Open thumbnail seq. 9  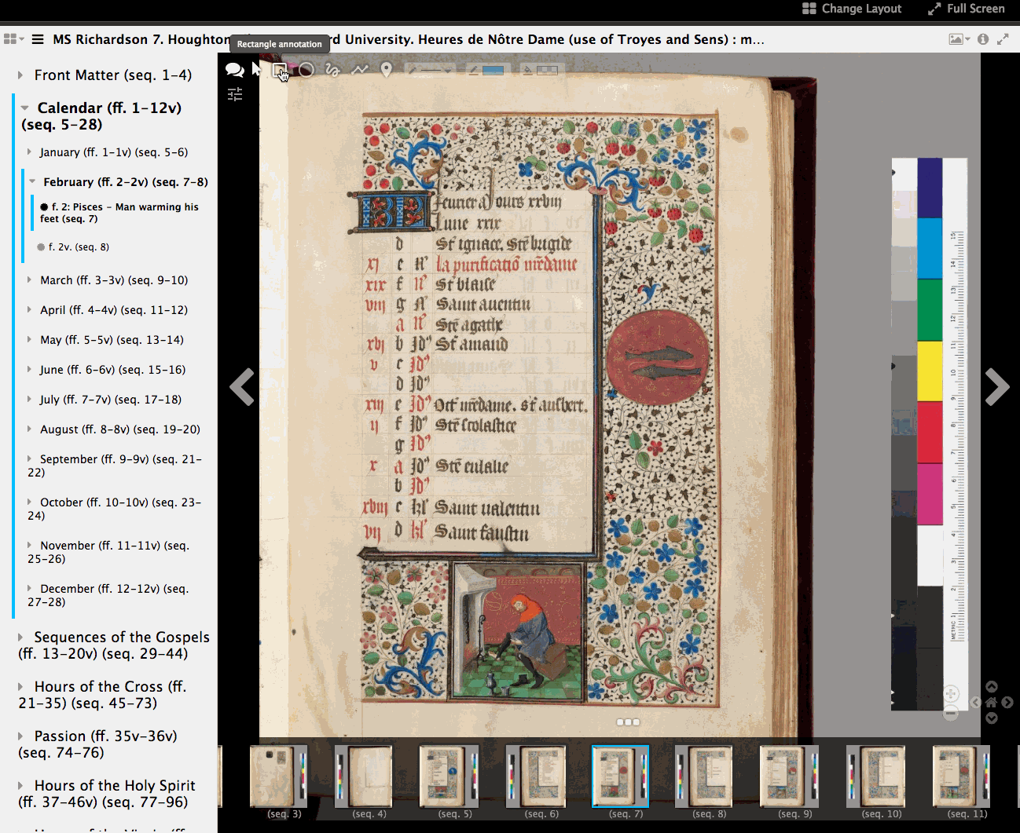click(x=790, y=776)
